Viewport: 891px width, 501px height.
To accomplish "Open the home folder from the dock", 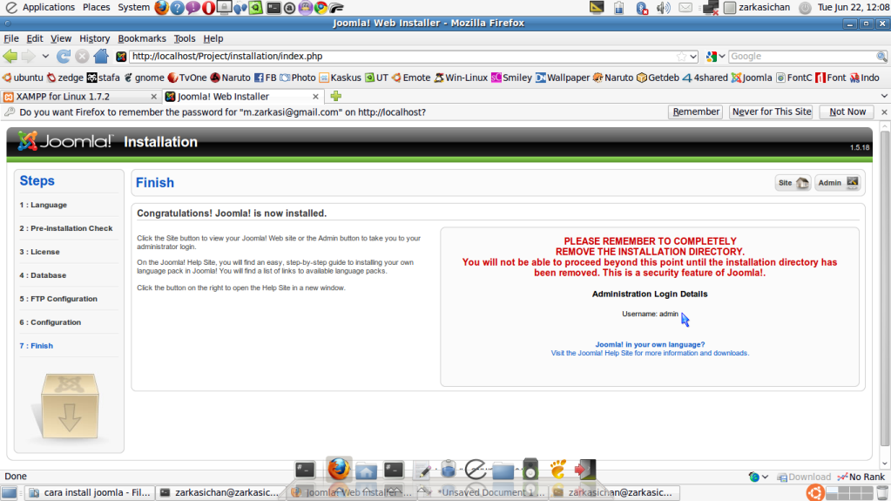I will tap(366, 471).
